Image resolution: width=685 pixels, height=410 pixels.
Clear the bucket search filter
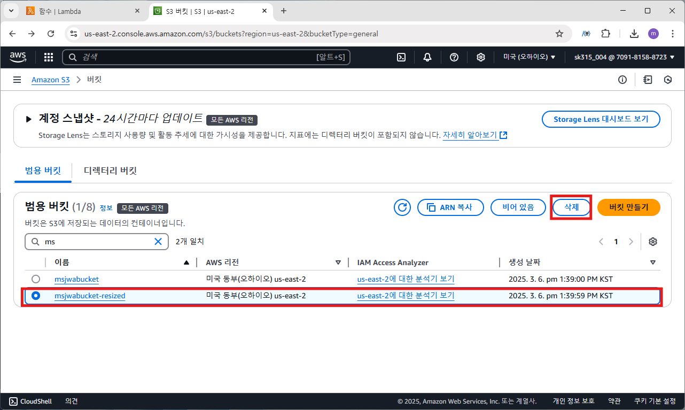point(158,242)
